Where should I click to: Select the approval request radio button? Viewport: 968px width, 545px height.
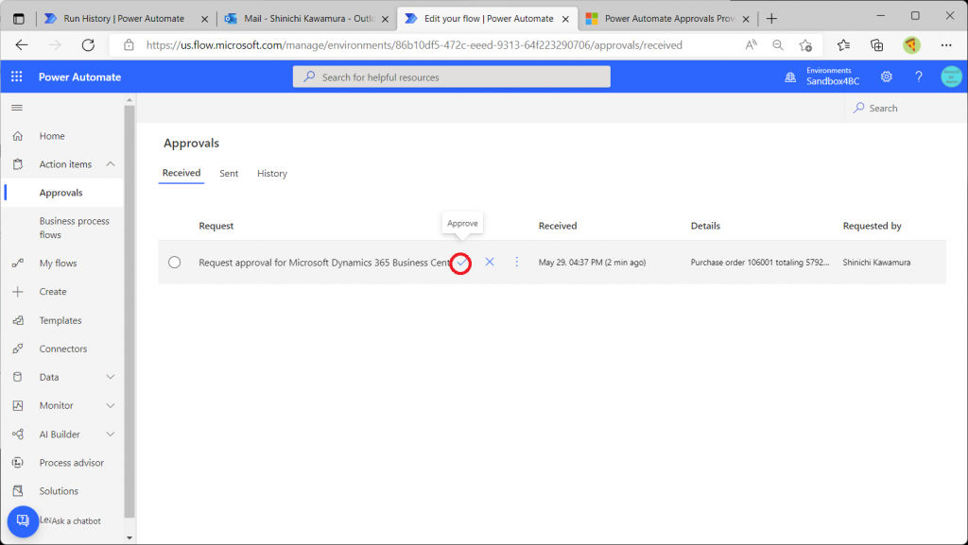175,262
